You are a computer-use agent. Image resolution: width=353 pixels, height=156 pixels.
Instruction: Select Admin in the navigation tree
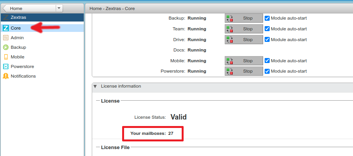17,38
